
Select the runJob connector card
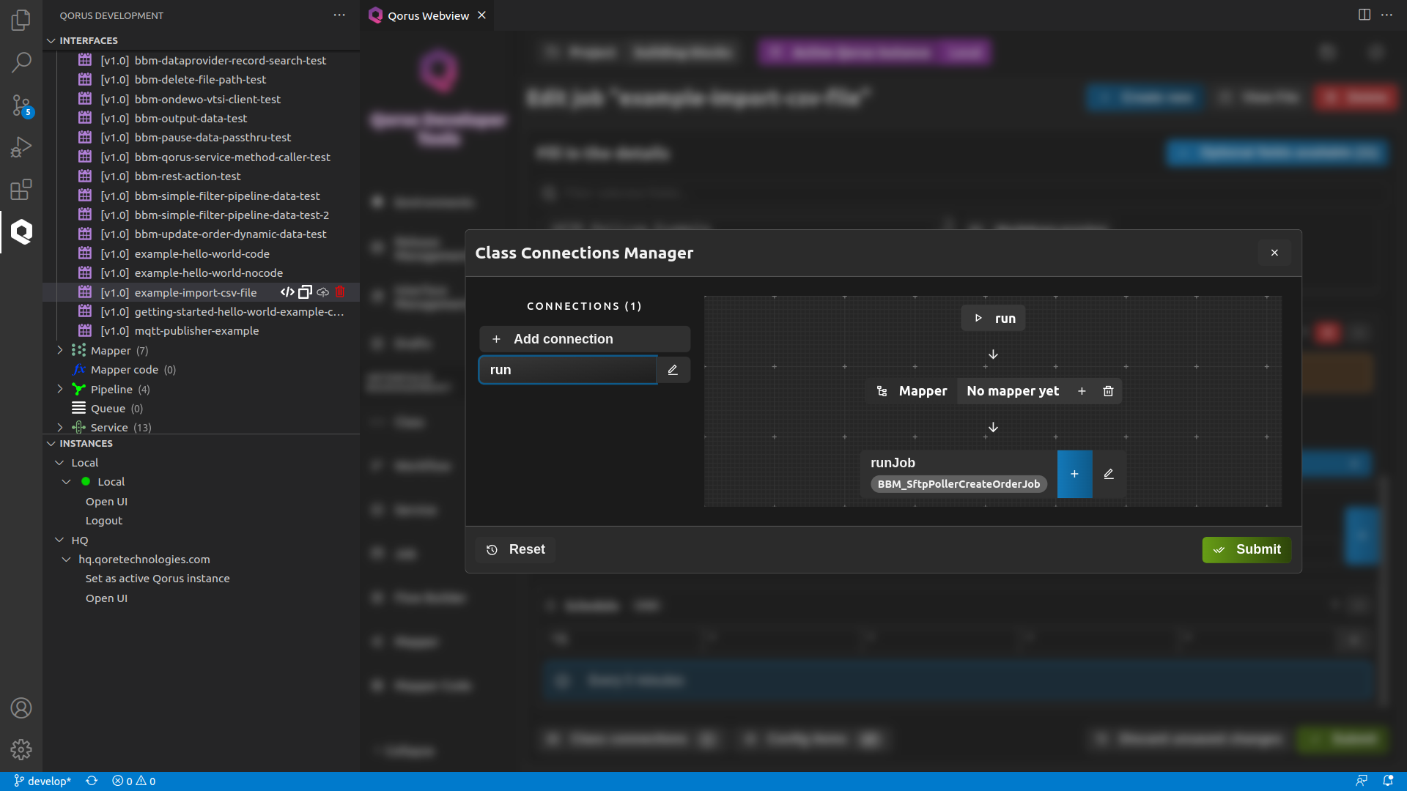(x=959, y=474)
